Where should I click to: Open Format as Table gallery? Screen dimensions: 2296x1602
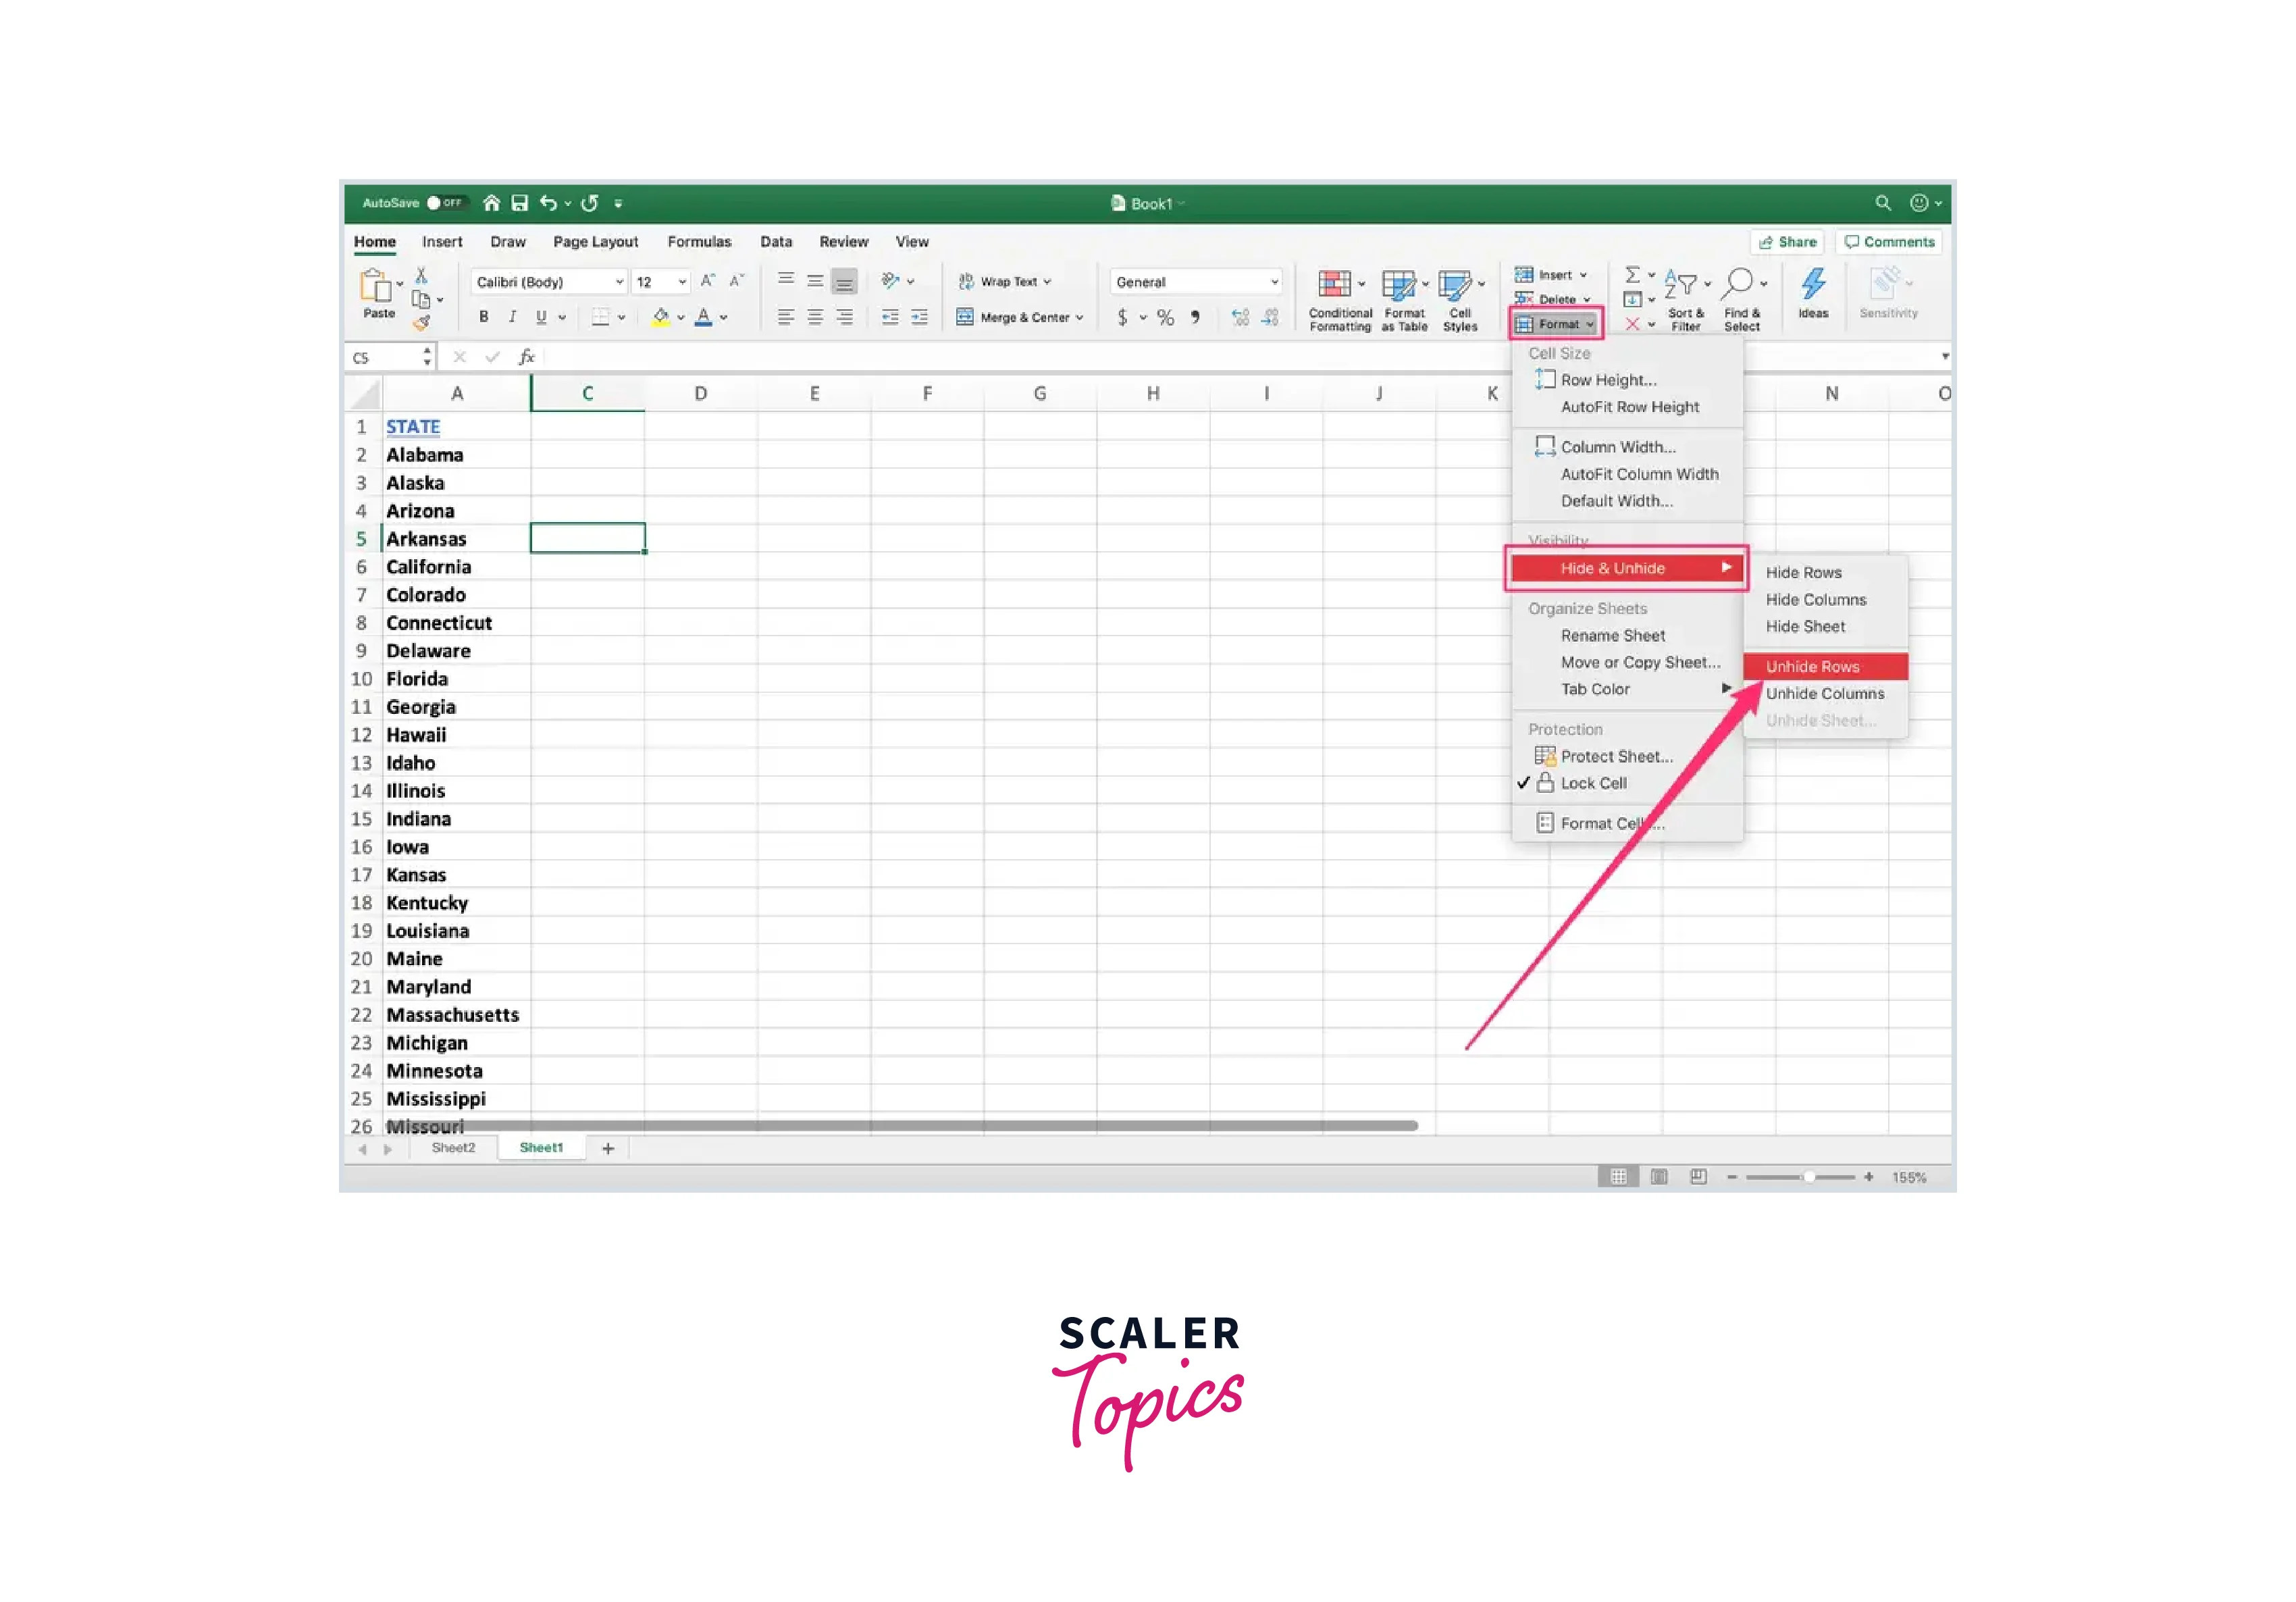pos(1399,286)
